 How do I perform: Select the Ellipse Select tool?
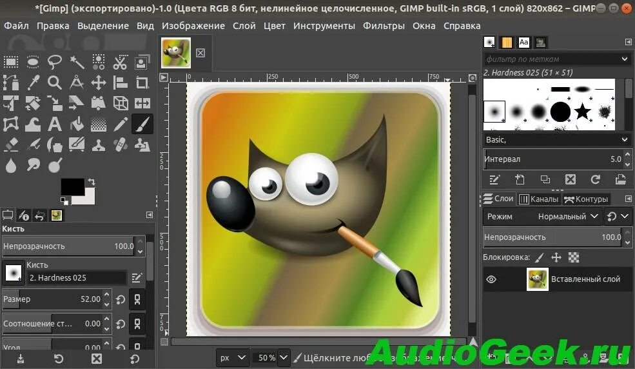[x=33, y=62]
